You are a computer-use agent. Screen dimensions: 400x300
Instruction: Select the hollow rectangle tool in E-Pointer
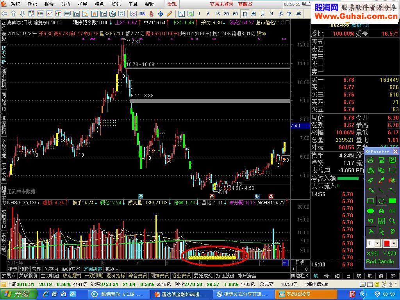(370, 201)
